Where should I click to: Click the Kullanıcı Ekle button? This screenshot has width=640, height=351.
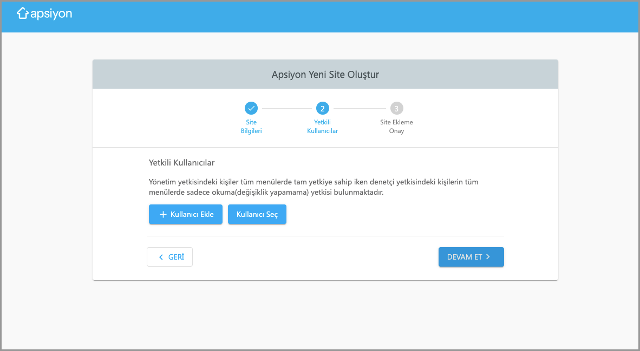coord(186,214)
